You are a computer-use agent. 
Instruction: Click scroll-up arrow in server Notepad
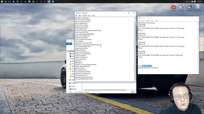(x=135, y=18)
